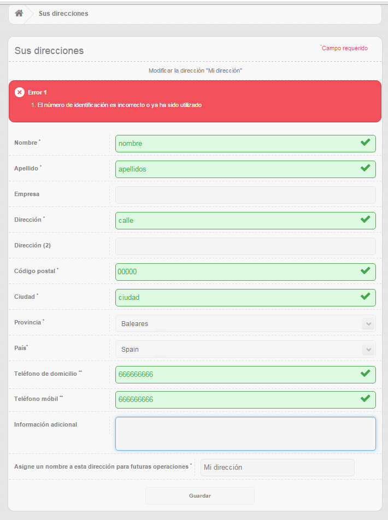The image size is (388, 520).
Task: Click the home breadcrumb icon
Action: [x=19, y=13]
